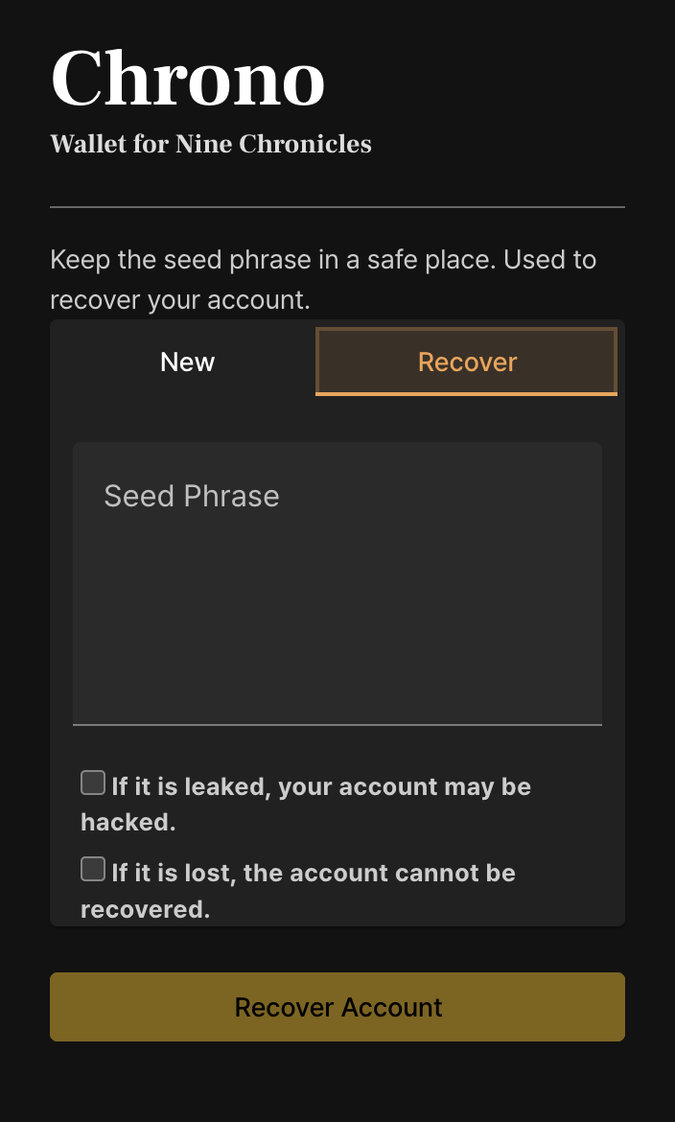Click the Seed Phrase placeholder label
The image size is (675, 1122).
click(192, 496)
